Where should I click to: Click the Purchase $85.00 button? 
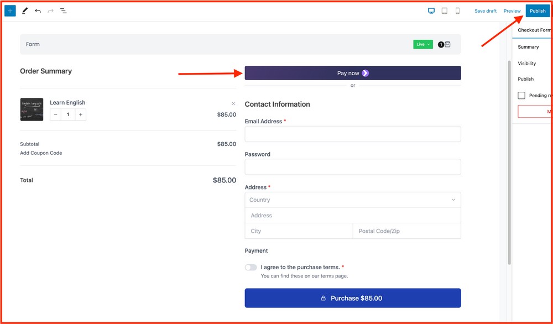click(x=352, y=298)
